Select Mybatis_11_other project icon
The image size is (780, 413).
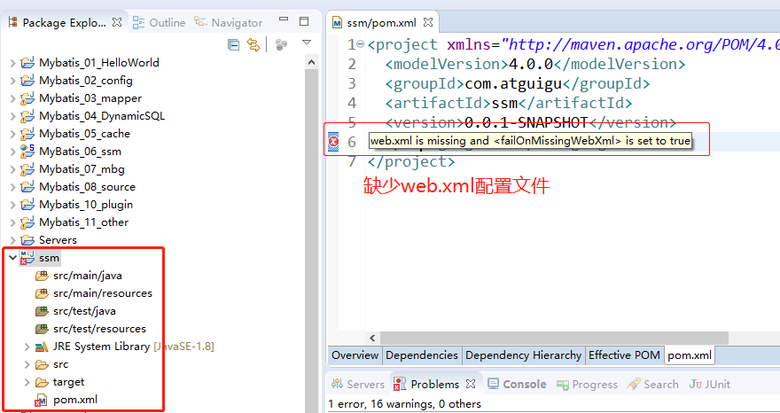coord(27,222)
